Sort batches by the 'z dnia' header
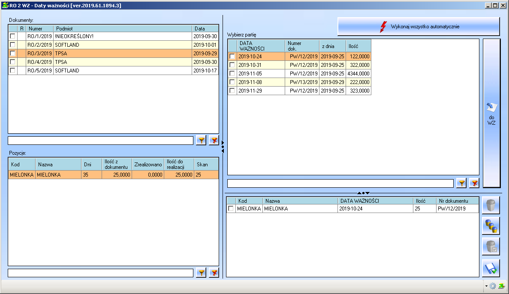509x294 pixels. click(x=332, y=46)
